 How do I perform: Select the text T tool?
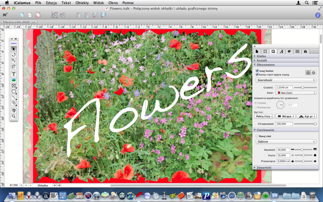[x=14, y=74]
